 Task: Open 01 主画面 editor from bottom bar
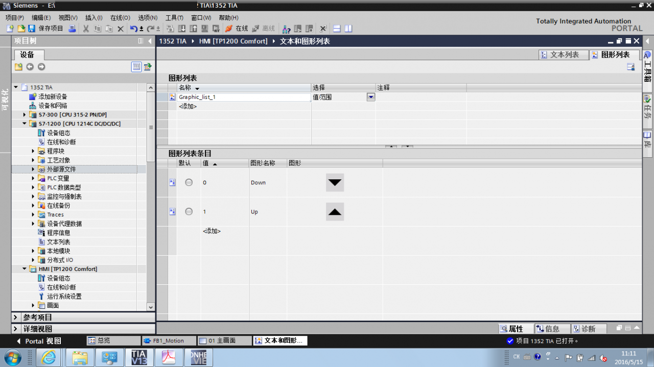[x=224, y=340]
